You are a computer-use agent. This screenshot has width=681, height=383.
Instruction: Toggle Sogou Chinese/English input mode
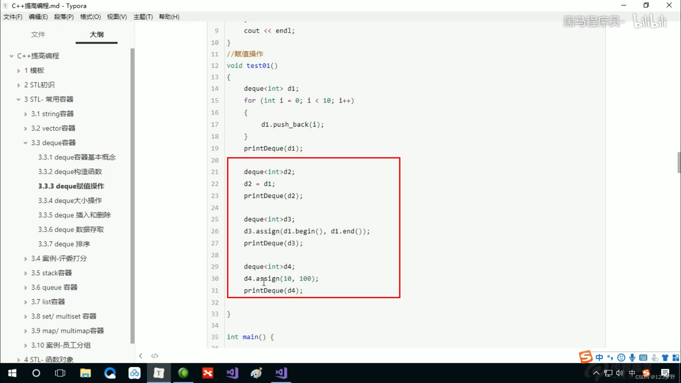599,357
